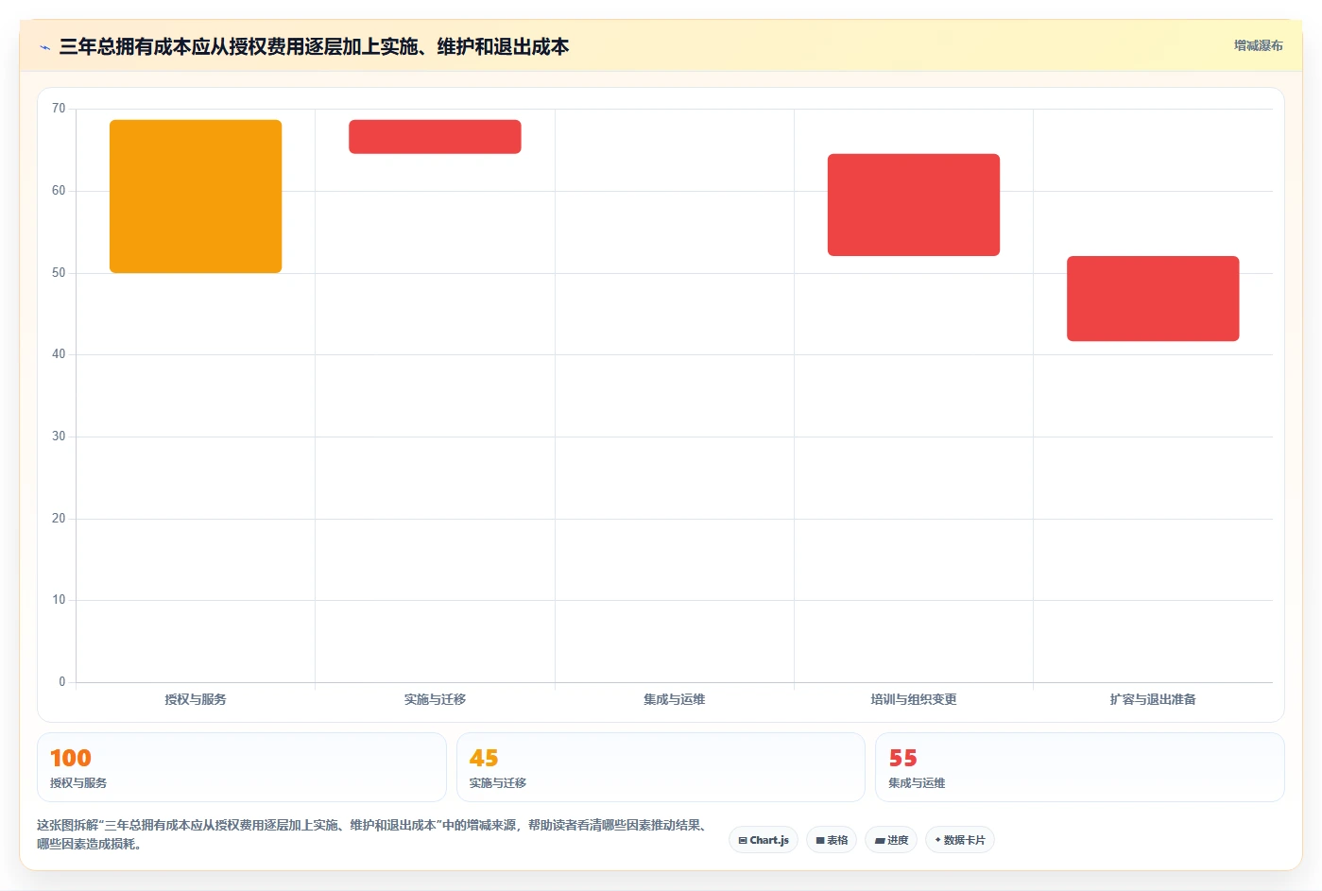Click the 表格 tag chip

832,840
